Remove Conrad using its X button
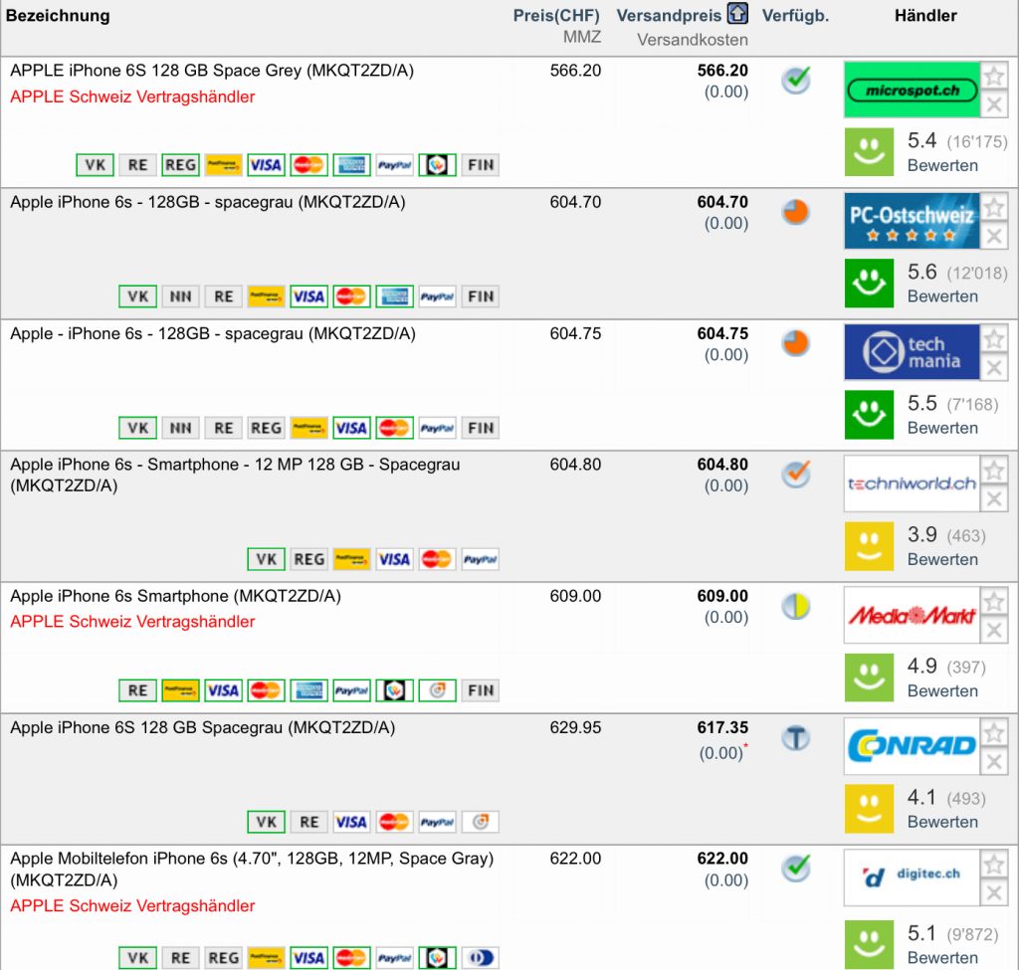1019x970 pixels. [994, 761]
